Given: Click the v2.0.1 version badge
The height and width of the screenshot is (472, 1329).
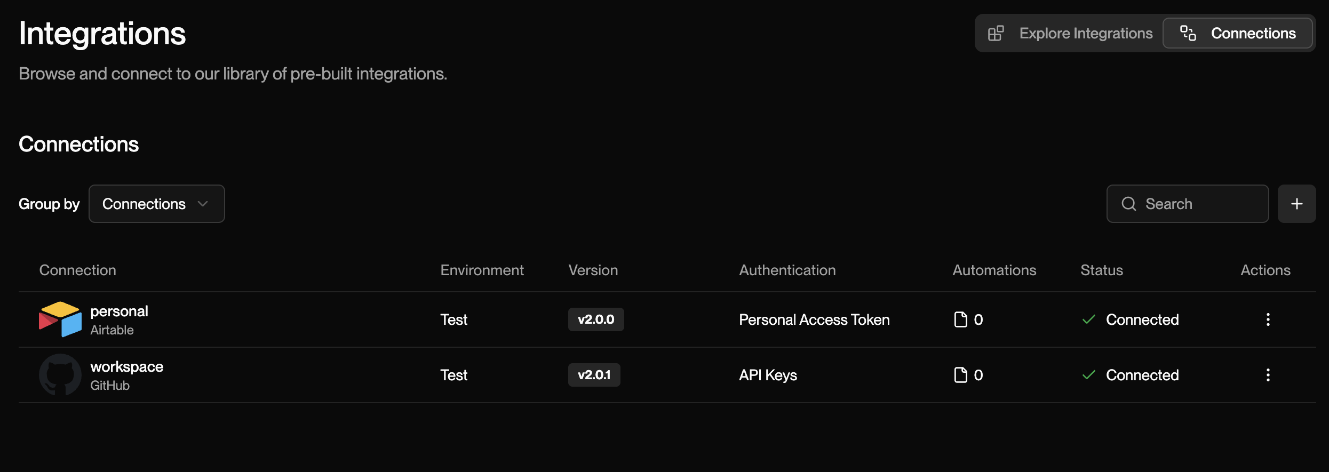Looking at the screenshot, I should tap(594, 375).
